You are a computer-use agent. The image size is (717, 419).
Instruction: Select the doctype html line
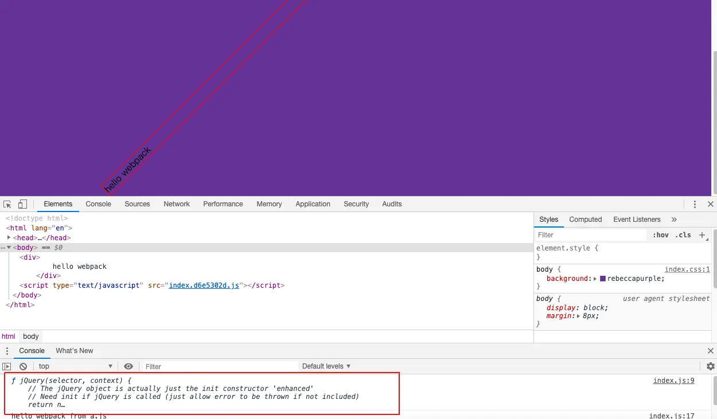tap(37, 218)
